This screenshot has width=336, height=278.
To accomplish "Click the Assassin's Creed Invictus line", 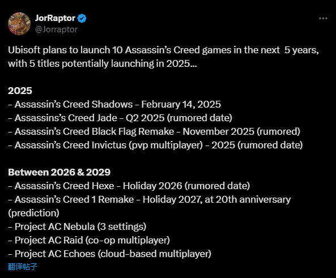I will 155,145.
